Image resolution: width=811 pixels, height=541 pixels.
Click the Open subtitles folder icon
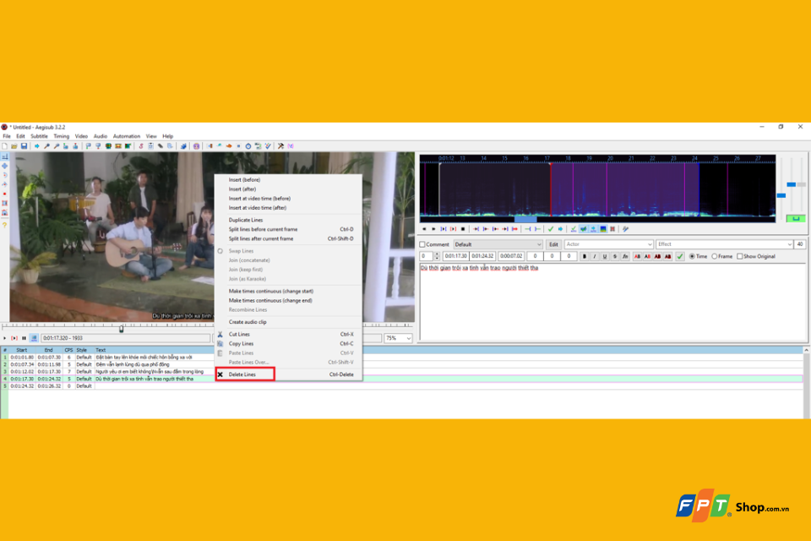point(14,146)
